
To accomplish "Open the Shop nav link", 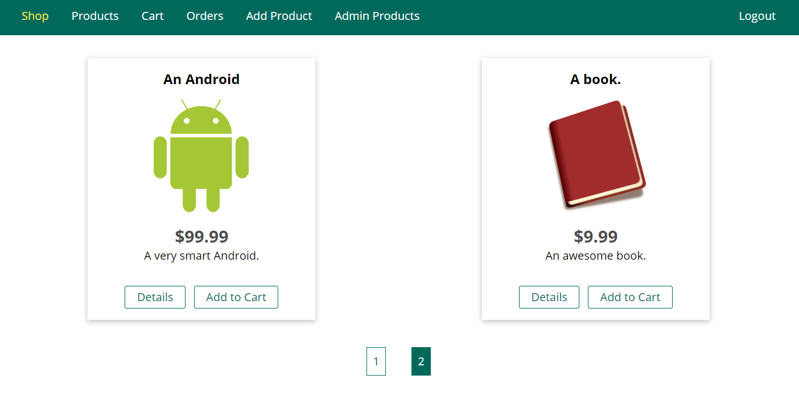I will coord(35,16).
